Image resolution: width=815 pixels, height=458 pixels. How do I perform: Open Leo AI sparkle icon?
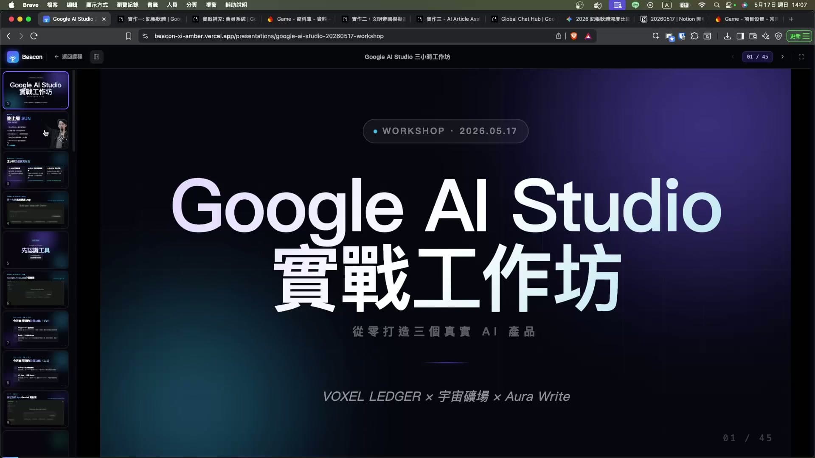click(x=766, y=36)
